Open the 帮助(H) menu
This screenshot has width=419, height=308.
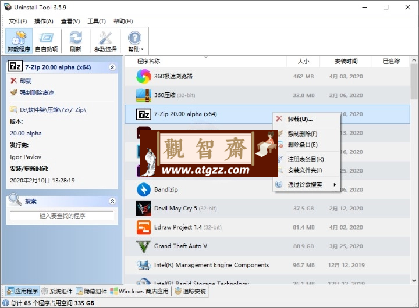tap(123, 21)
